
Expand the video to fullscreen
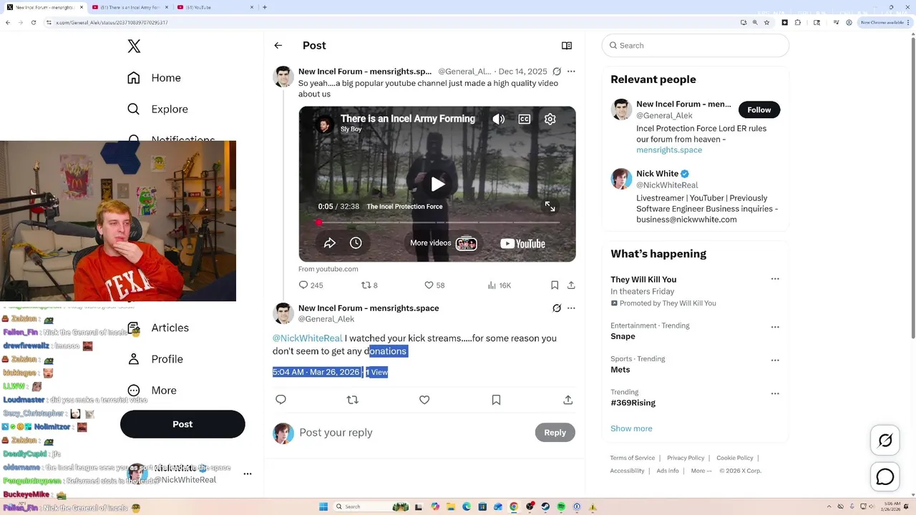tap(550, 207)
